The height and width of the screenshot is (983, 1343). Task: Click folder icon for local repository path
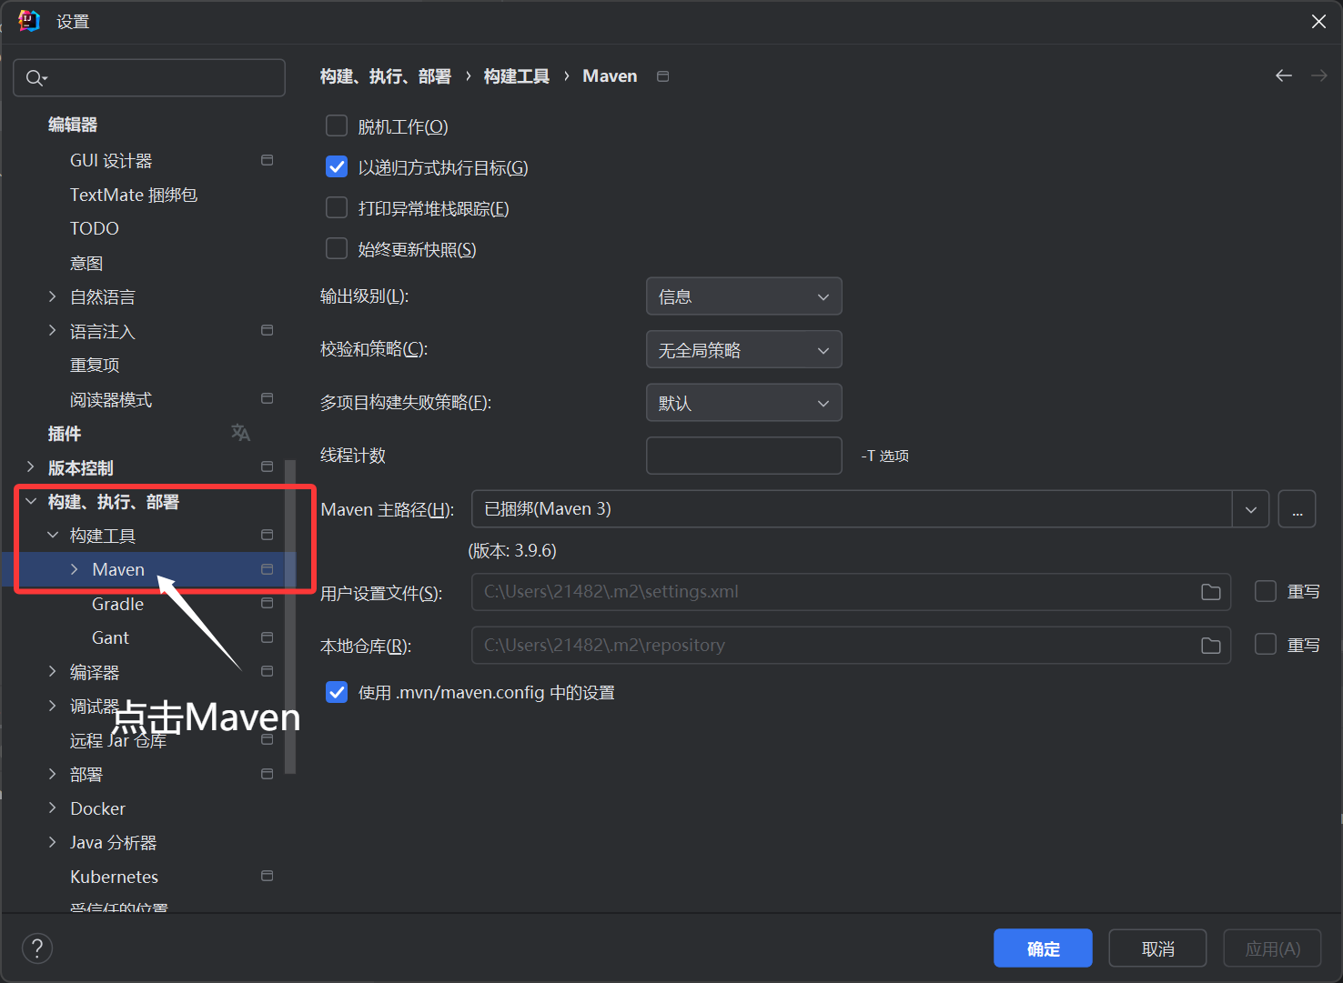coord(1210,646)
